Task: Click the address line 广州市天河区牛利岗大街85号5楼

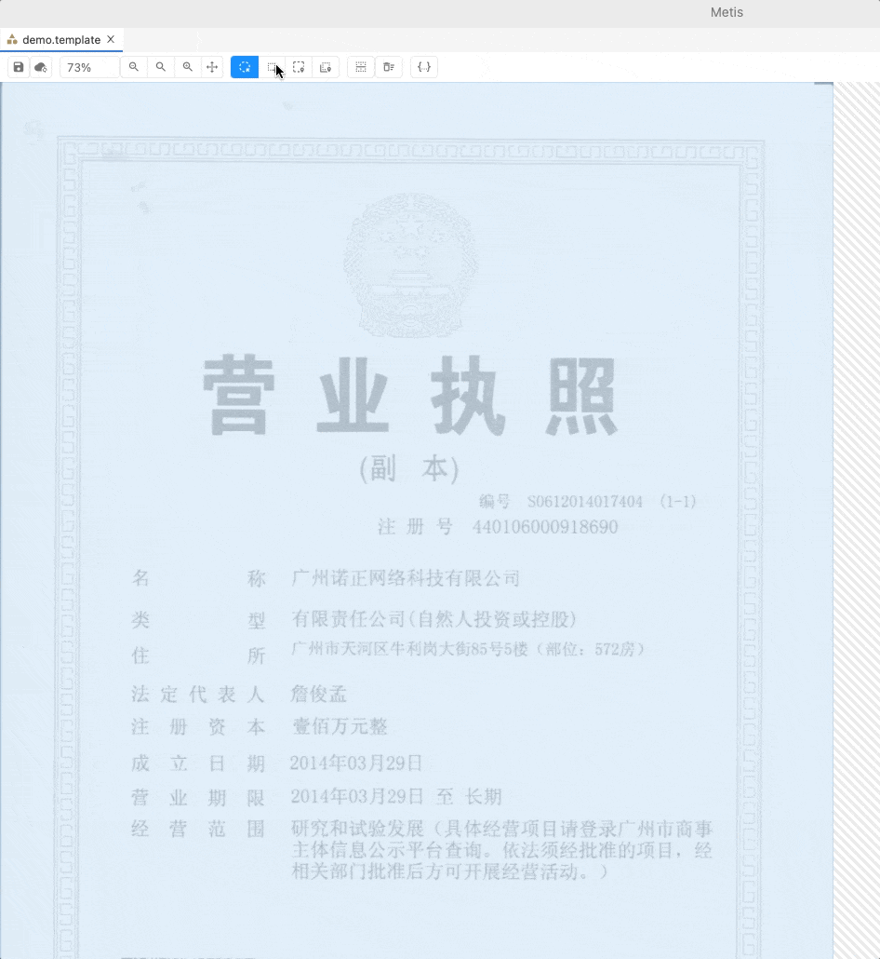Action: pyautogui.click(x=409, y=648)
